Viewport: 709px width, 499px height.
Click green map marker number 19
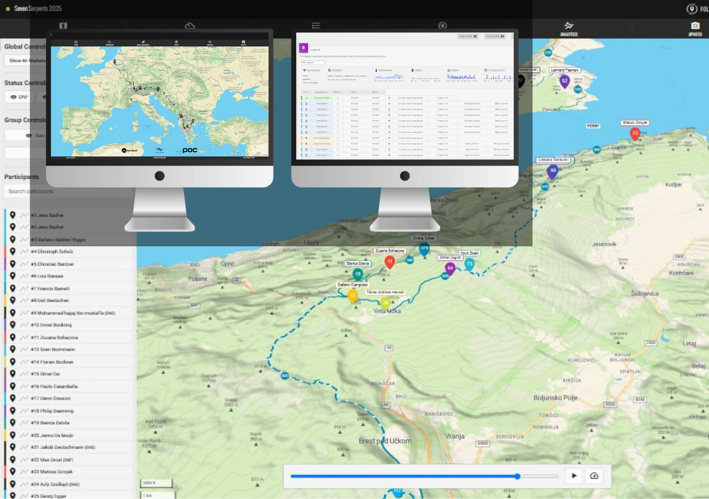(x=358, y=274)
